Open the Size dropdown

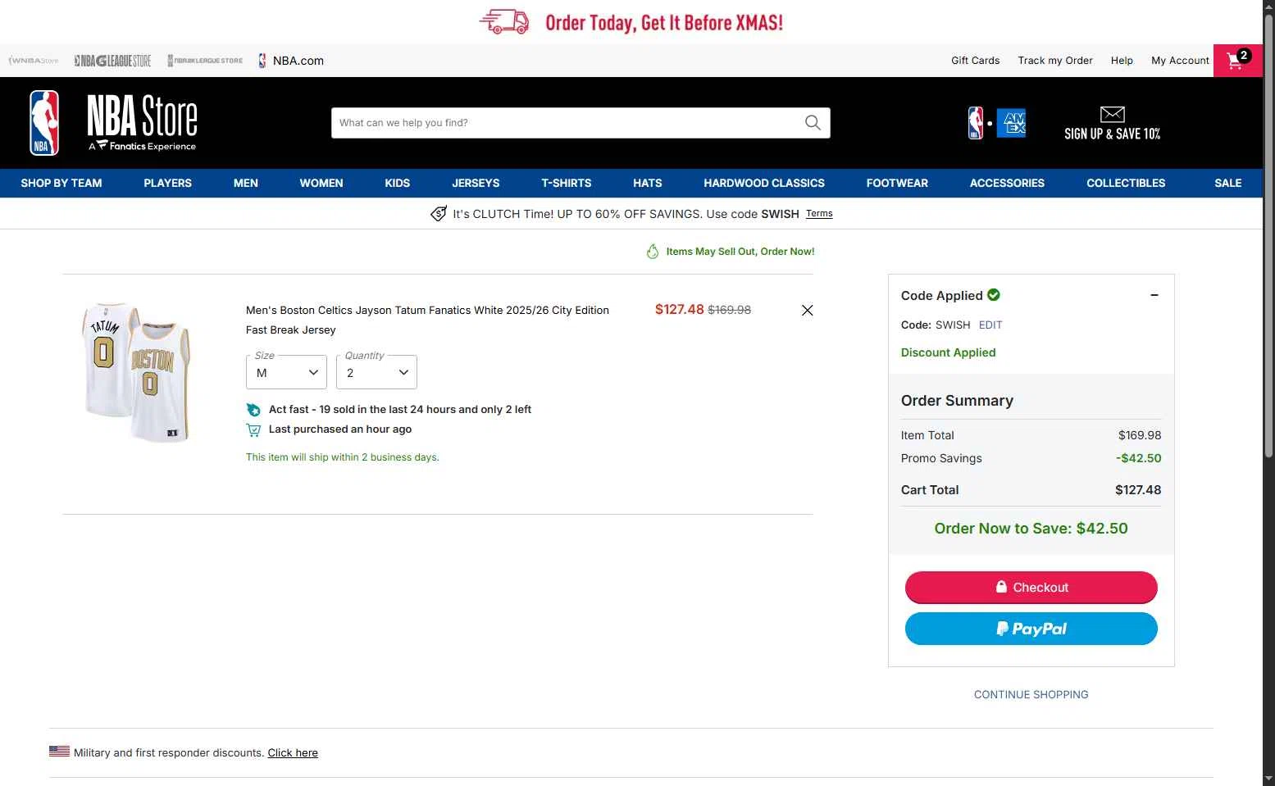tap(286, 372)
